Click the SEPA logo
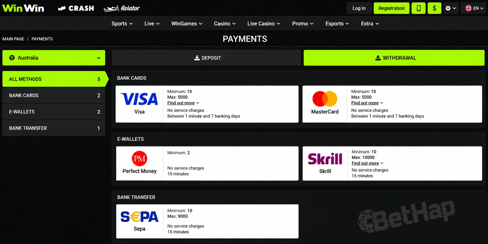Screen dimensions: 488x244 [x=139, y=217]
